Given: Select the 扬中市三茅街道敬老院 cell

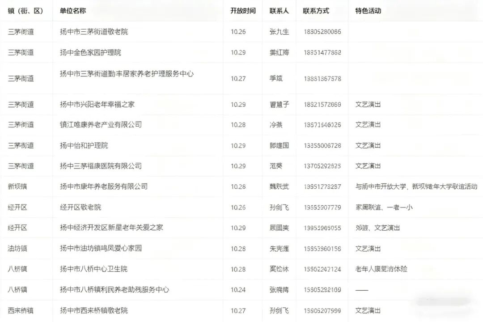Looking at the screenshot, I should pyautogui.click(x=94, y=32).
